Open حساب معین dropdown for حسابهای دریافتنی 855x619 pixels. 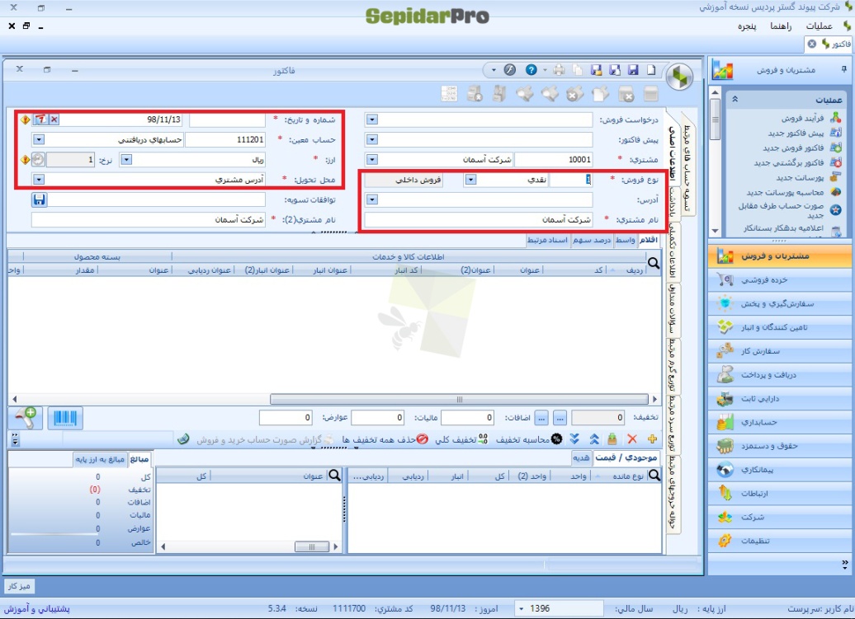[38, 139]
